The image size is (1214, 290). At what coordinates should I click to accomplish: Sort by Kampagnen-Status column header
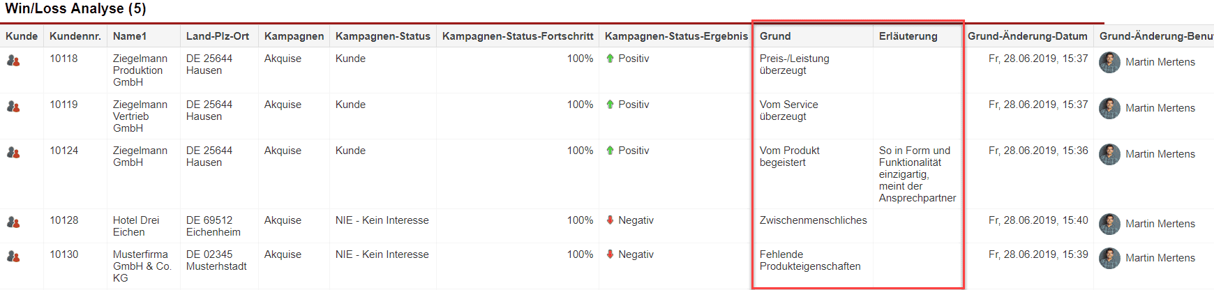tap(383, 36)
